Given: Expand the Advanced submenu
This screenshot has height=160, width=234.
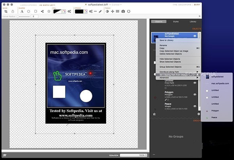Looking at the screenshot, I should 178,77.
